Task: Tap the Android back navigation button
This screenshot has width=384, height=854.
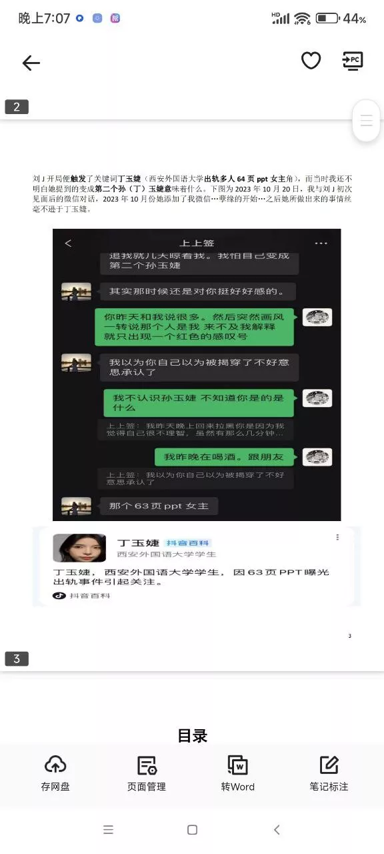Action: point(277,830)
